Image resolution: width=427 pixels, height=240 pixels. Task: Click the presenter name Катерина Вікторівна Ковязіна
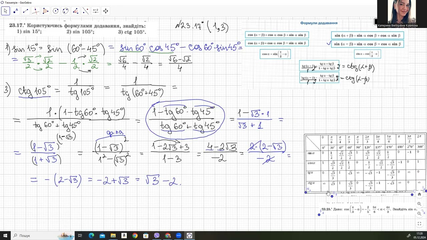click(398, 26)
